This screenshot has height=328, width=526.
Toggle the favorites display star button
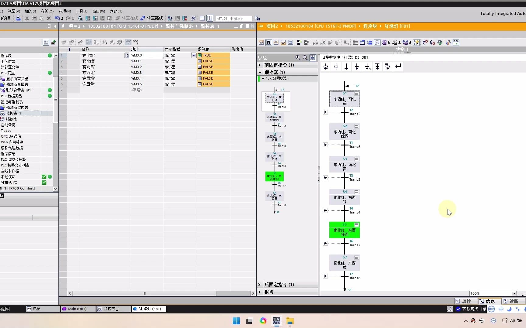pos(416,43)
